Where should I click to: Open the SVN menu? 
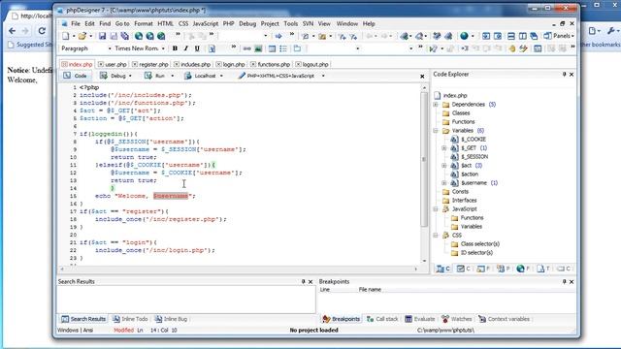coord(309,23)
